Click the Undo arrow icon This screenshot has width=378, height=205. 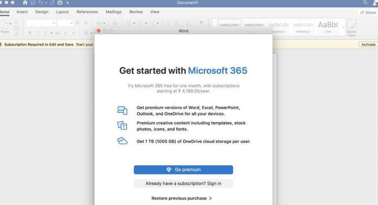[40, 2]
